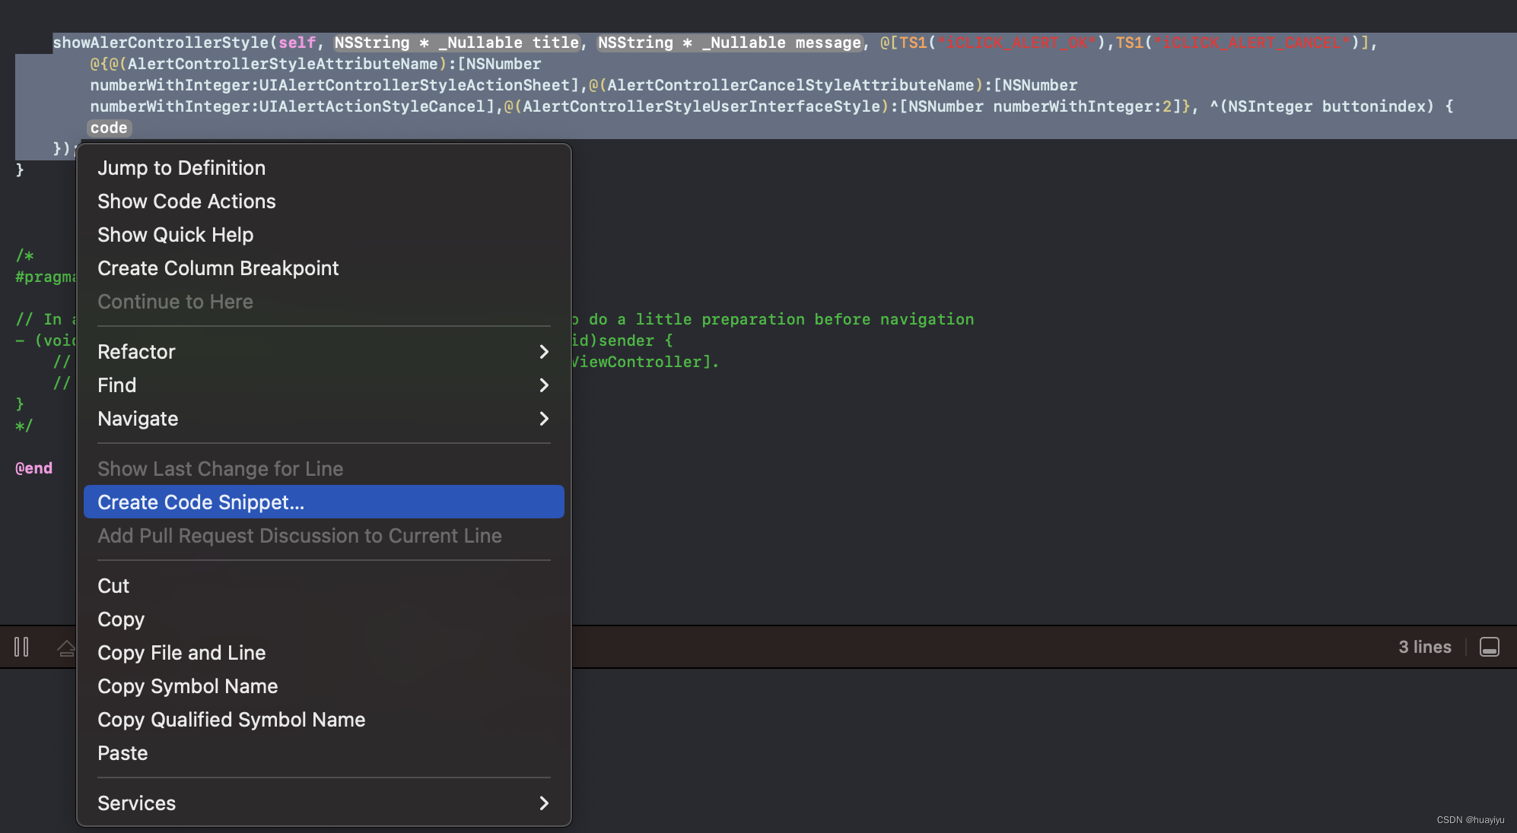Toggle the debug area panel icon

1489,647
